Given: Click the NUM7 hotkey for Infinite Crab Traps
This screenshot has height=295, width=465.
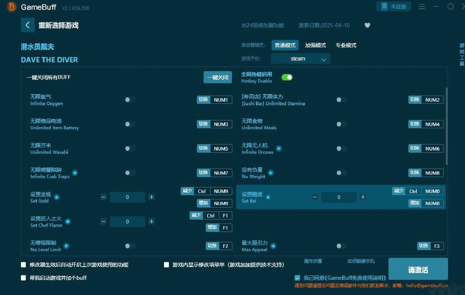Looking at the screenshot, I should pyautogui.click(x=221, y=173).
